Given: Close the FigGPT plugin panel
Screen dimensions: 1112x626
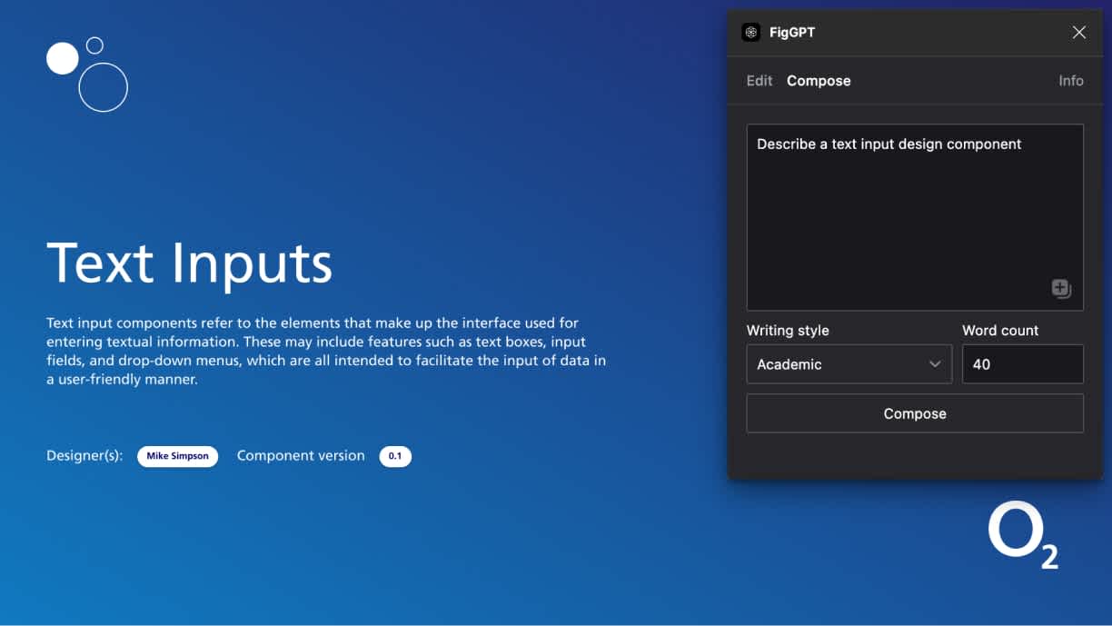Looking at the screenshot, I should point(1079,33).
